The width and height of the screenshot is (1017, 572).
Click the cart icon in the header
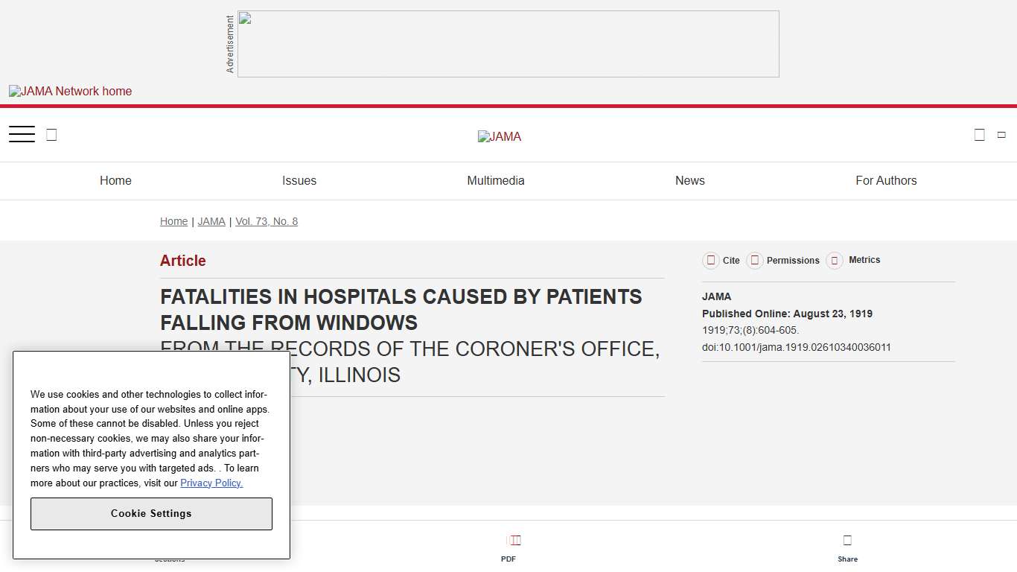click(1001, 135)
